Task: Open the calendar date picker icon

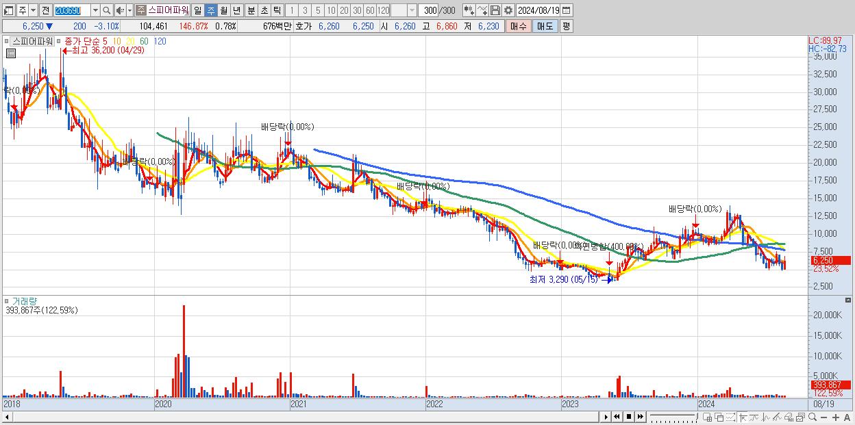Action: click(x=566, y=10)
